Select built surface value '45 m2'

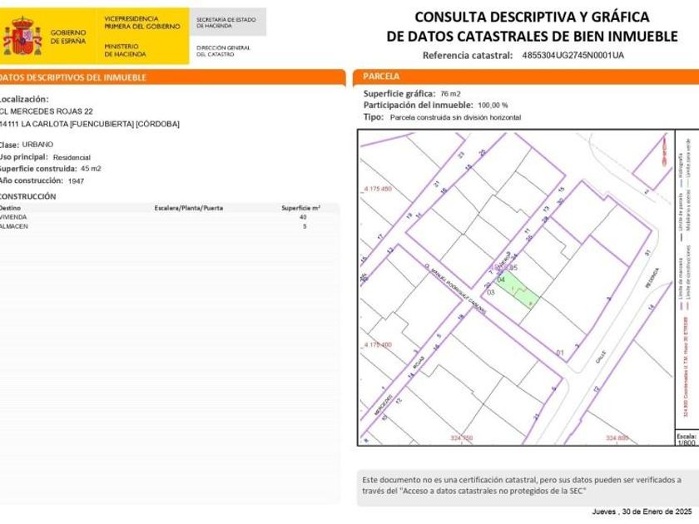tap(91, 169)
